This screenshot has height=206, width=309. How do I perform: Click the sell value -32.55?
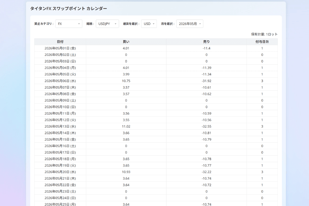(x=206, y=126)
